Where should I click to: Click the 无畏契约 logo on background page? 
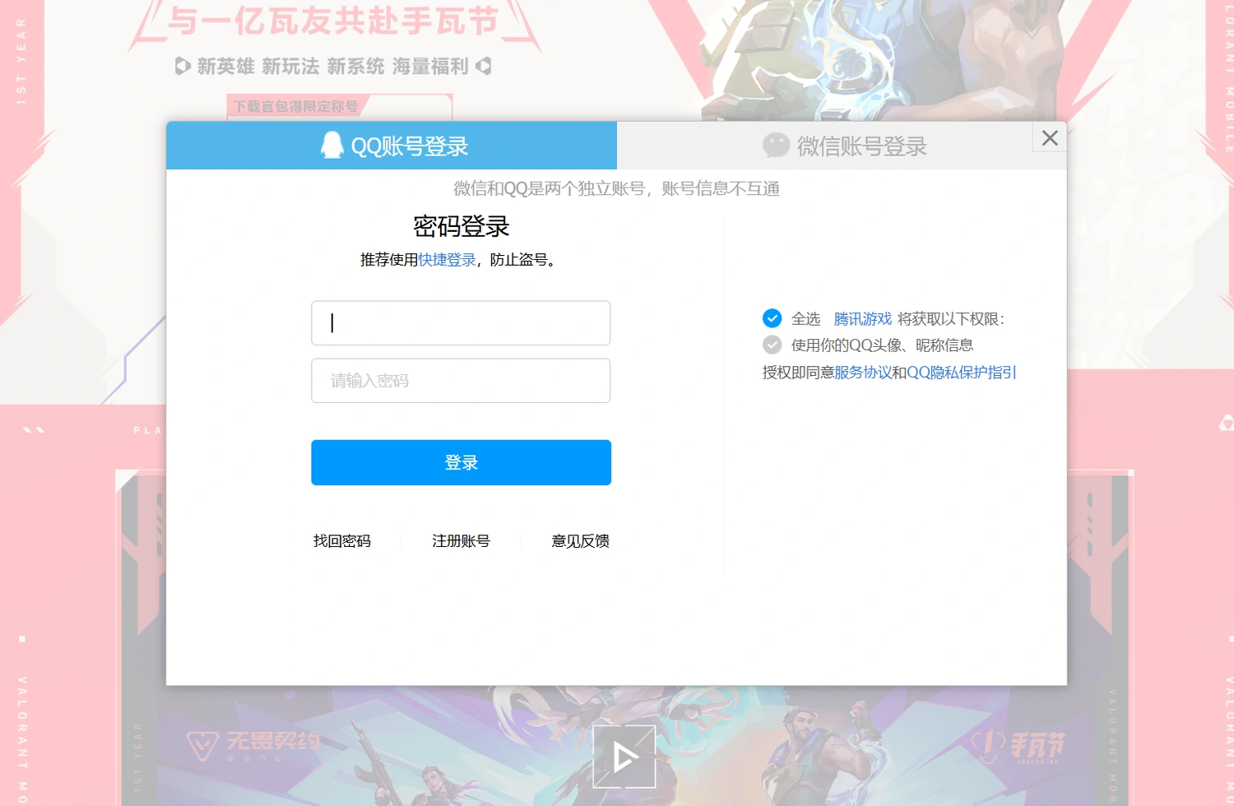click(253, 745)
